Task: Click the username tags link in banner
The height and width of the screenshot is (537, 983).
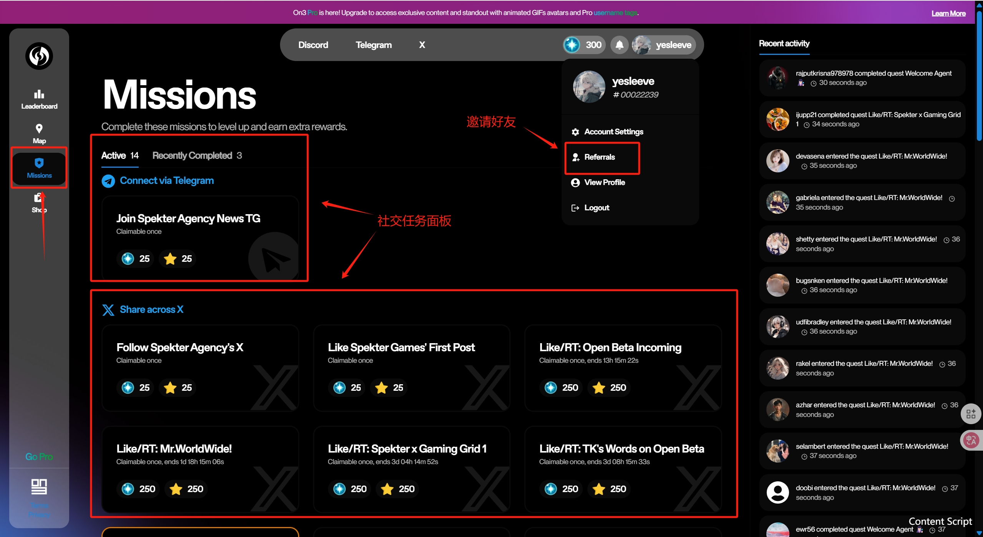Action: pos(615,13)
